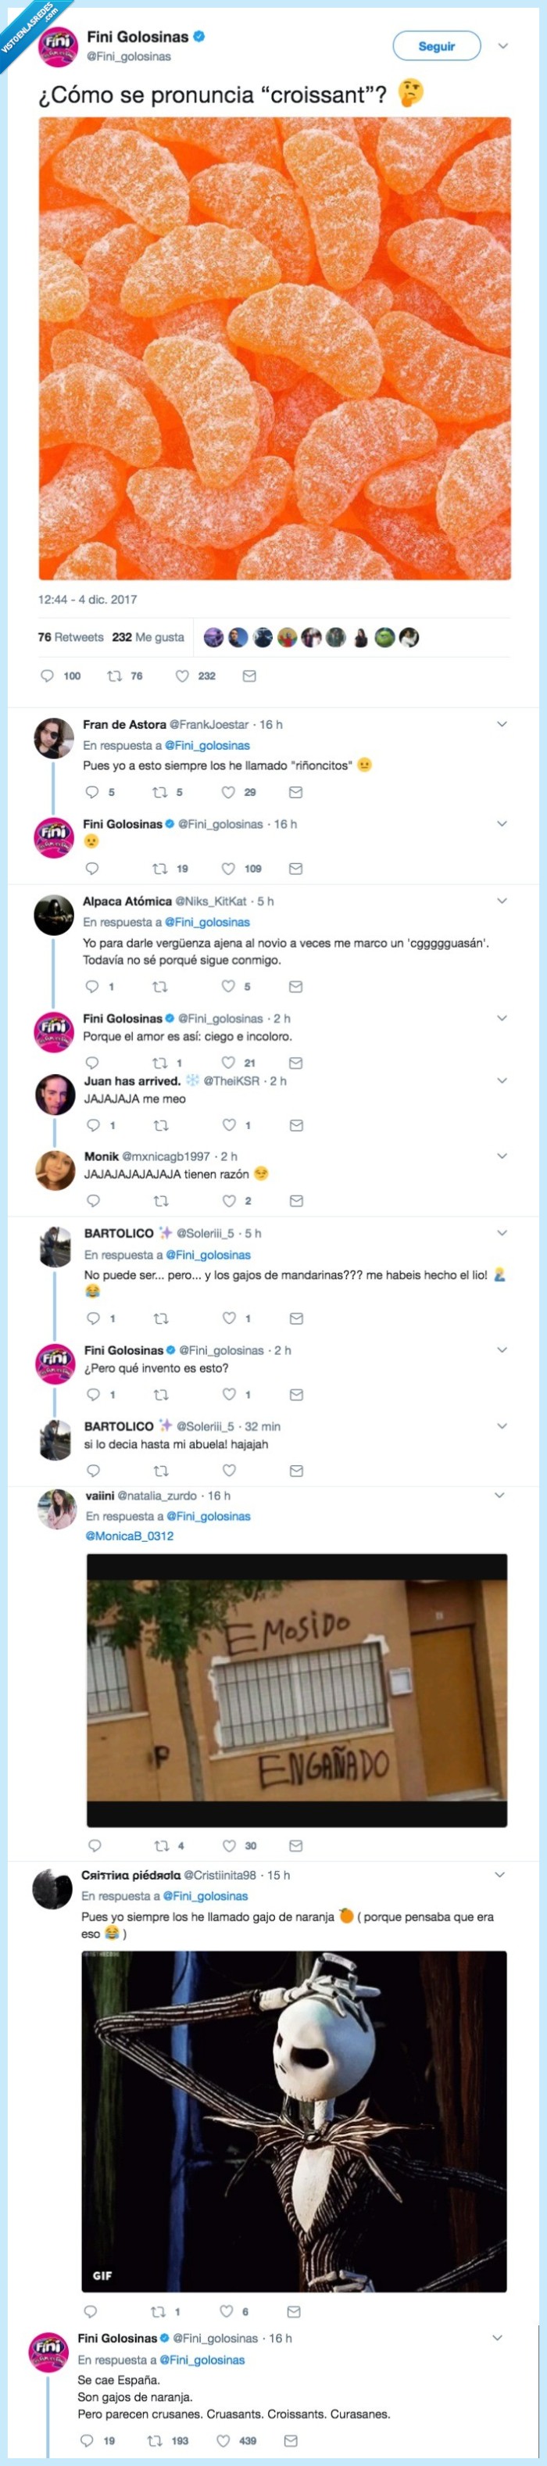Reply to Juan has arrived's tweet
This screenshot has height=2466, width=547.
click(94, 1126)
